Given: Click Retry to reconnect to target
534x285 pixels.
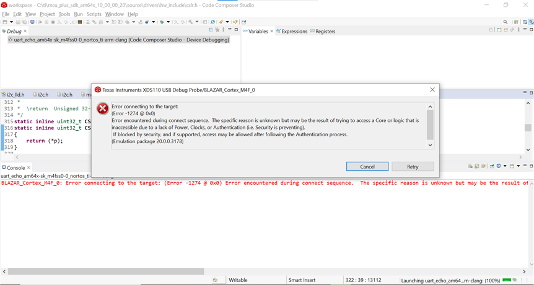Looking at the screenshot, I should click(x=413, y=167).
